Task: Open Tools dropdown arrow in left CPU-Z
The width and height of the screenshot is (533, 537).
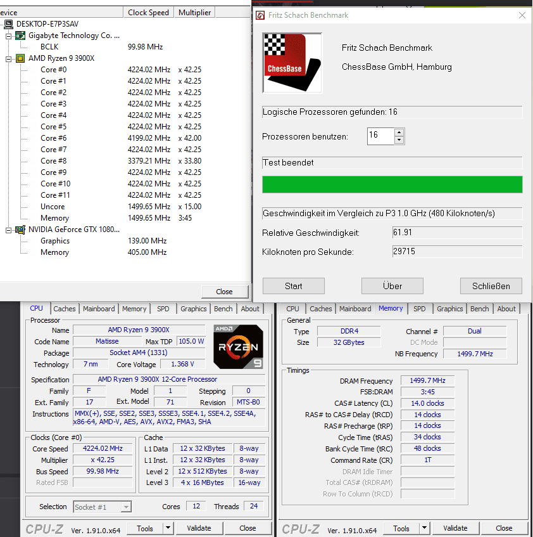Action: point(168,528)
